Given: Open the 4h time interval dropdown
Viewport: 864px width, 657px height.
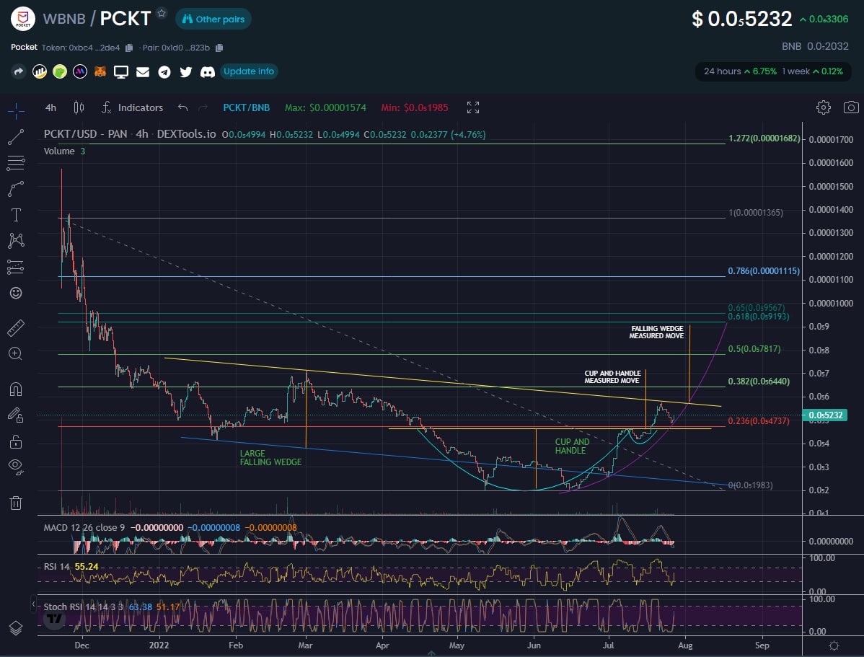Looking at the screenshot, I should [x=50, y=107].
